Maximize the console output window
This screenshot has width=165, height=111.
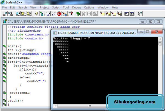tap(148, 32)
